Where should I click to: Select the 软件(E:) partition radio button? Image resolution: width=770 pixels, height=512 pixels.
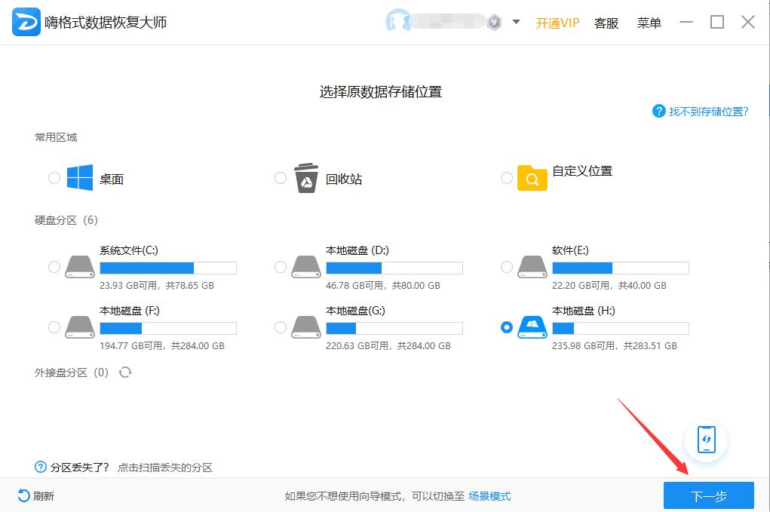[506, 267]
